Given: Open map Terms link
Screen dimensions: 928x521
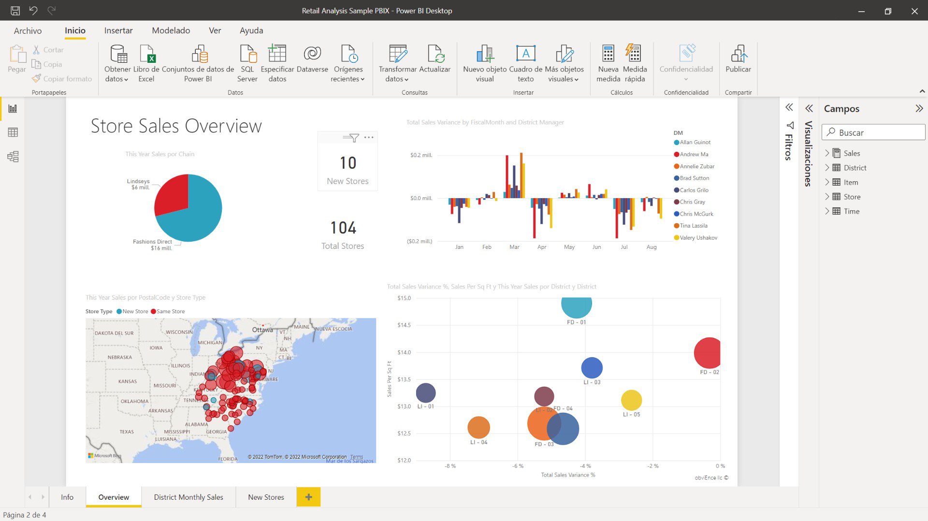Looking at the screenshot, I should pyautogui.click(x=357, y=457).
